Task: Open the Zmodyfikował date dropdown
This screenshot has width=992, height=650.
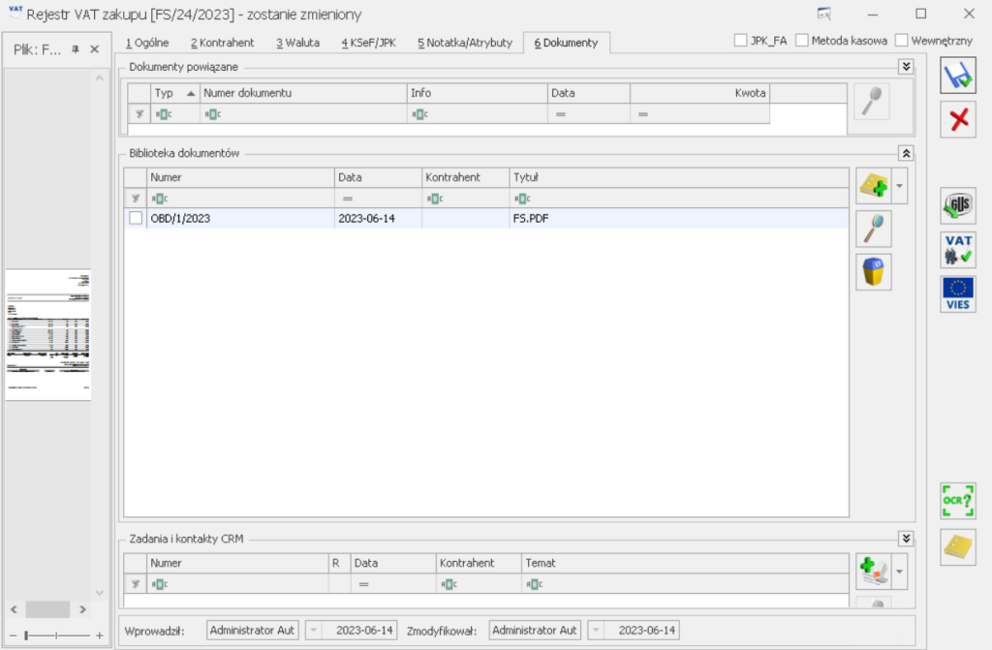Action: (596, 631)
